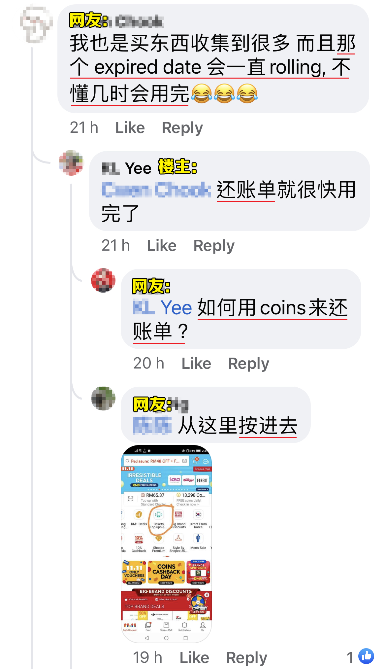This screenshot has width=386, height=669.
Task: Like the comment asking 如何用coins来还账单
Action: pos(196,364)
